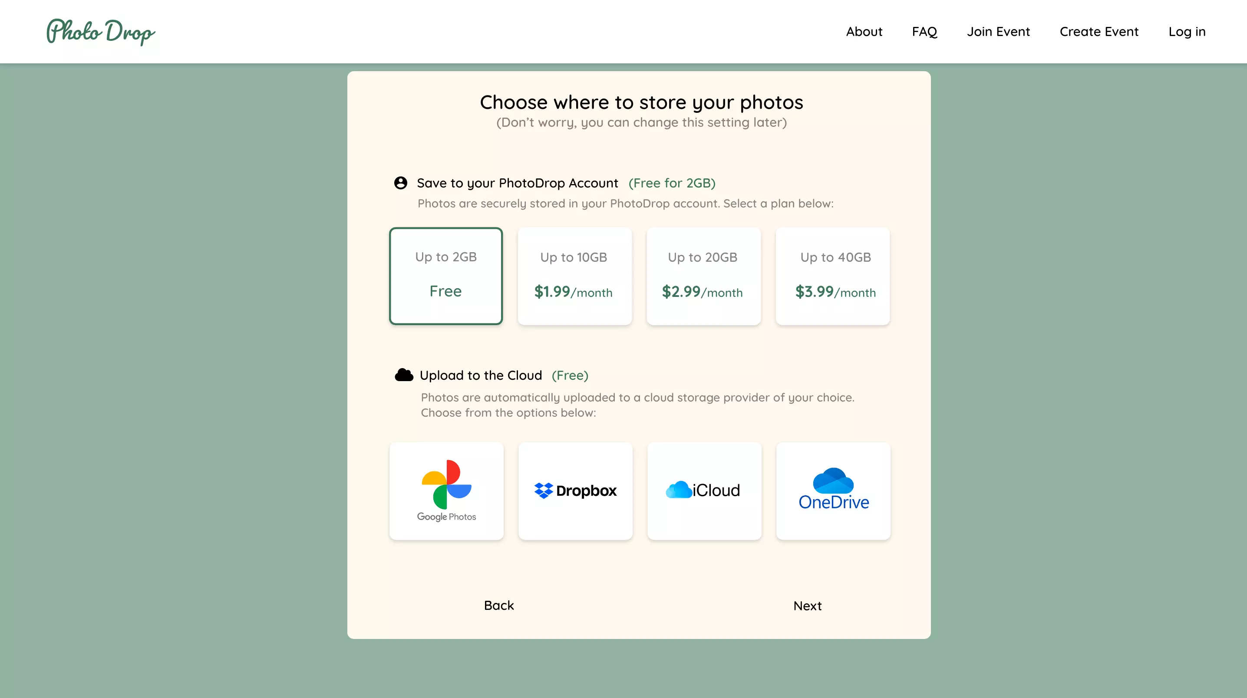Select the Up to 40GB $3.99 plan
The image size is (1247, 698).
[832, 276]
